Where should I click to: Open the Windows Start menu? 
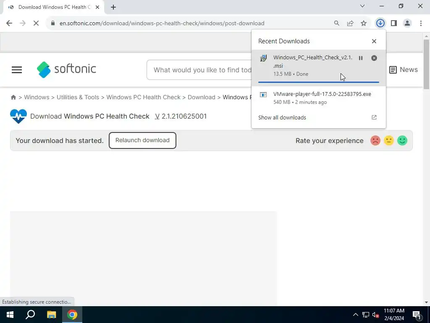[x=10, y=315]
